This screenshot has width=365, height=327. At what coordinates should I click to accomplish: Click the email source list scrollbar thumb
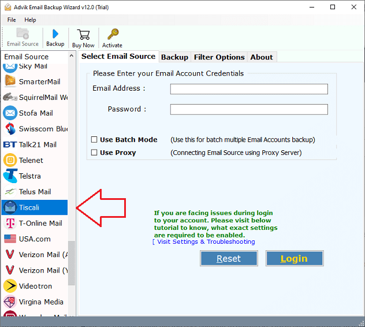coord(72,263)
